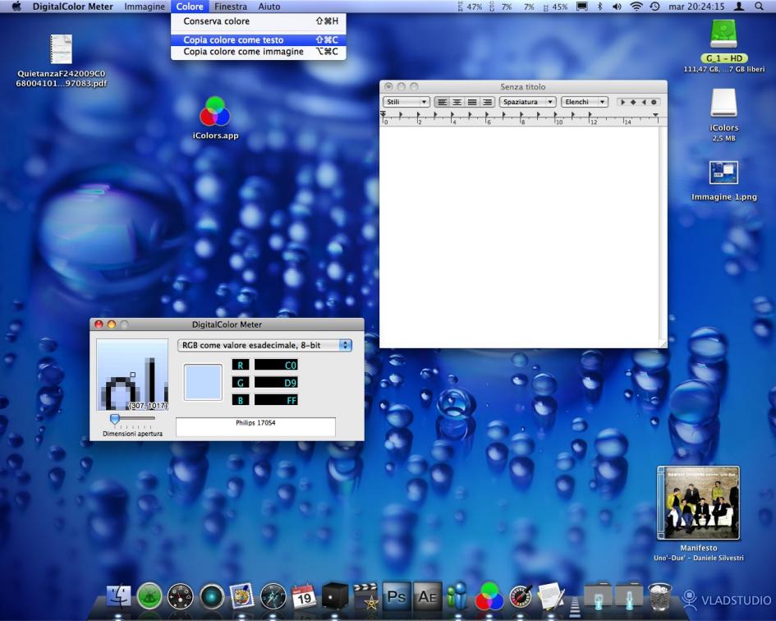Click the ruler's right margin marker
The height and width of the screenshot is (621, 776).
pos(655,115)
